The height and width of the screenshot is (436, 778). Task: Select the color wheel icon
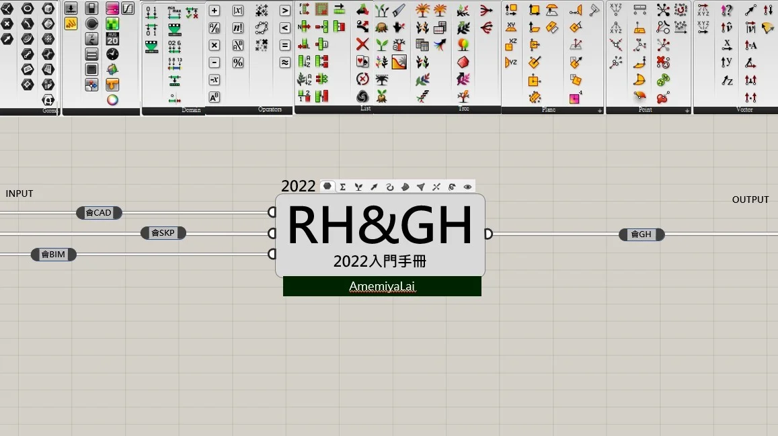pyautogui.click(x=112, y=99)
